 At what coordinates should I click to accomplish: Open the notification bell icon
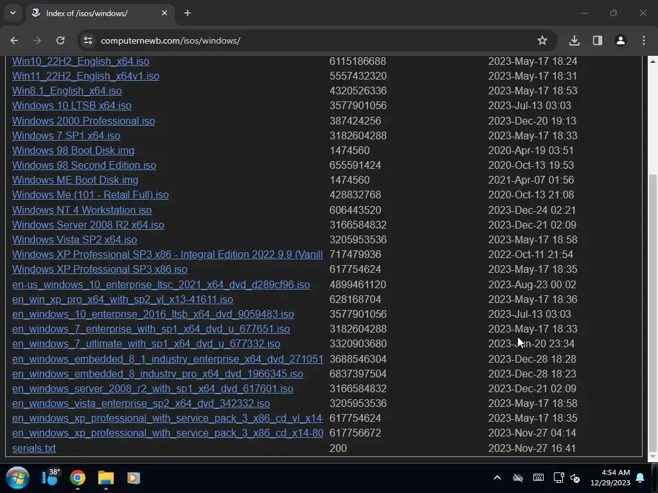coord(641,478)
